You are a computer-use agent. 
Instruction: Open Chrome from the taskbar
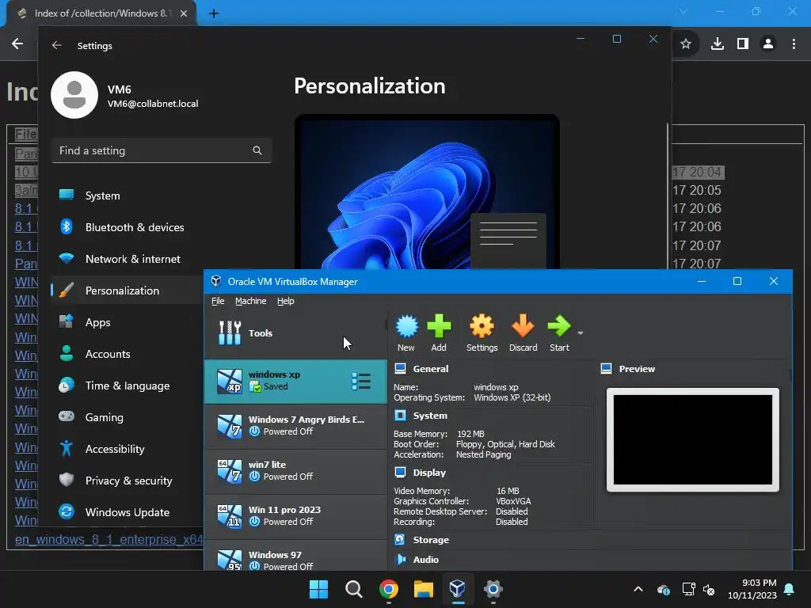pyautogui.click(x=388, y=589)
